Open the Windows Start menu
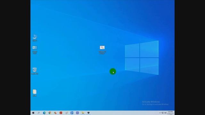The width and height of the screenshot is (205, 115). point(33,113)
